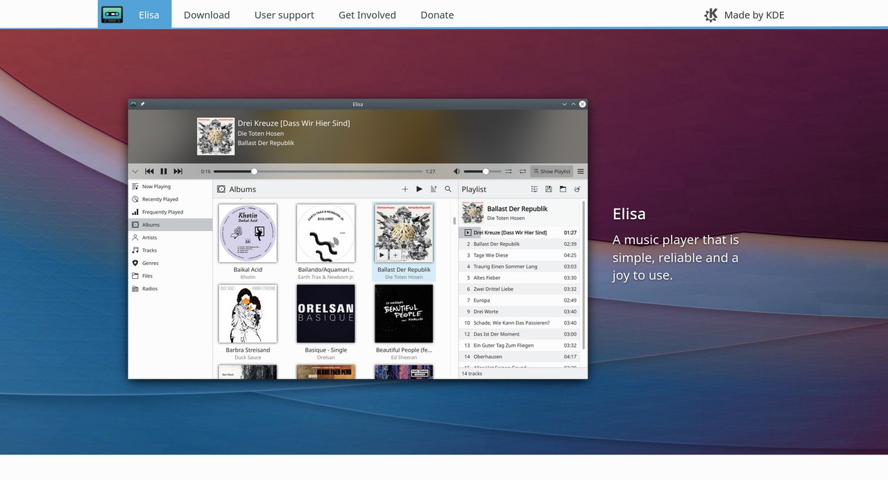The width and height of the screenshot is (888, 480).
Task: Open album search with the magnifier icon
Action: (448, 189)
